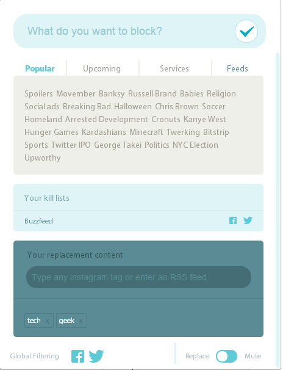Click the Instagram tag or RSS feed field

[138, 277]
